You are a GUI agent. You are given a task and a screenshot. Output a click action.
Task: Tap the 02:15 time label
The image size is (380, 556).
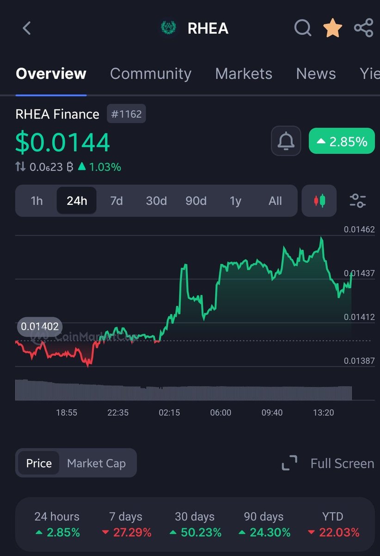coord(169,412)
